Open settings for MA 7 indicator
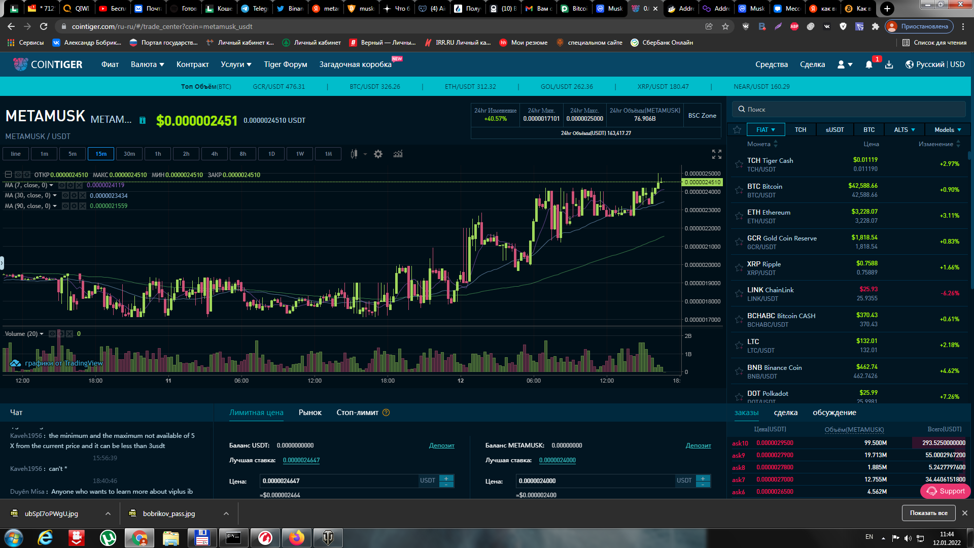This screenshot has height=548, width=974. pyautogui.click(x=71, y=185)
